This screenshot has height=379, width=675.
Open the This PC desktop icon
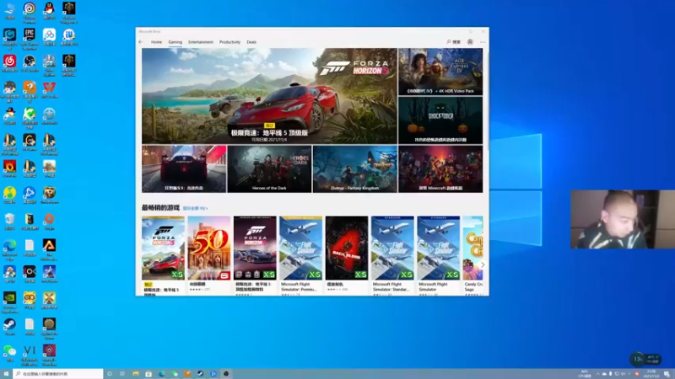(9, 11)
